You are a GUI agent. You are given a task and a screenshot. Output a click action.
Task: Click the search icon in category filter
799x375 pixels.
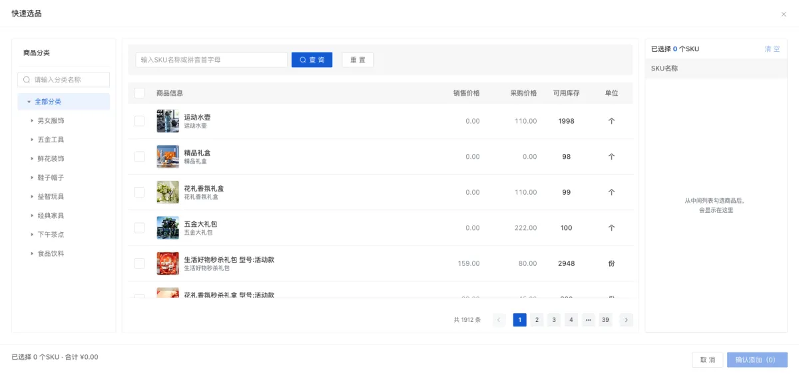[27, 80]
